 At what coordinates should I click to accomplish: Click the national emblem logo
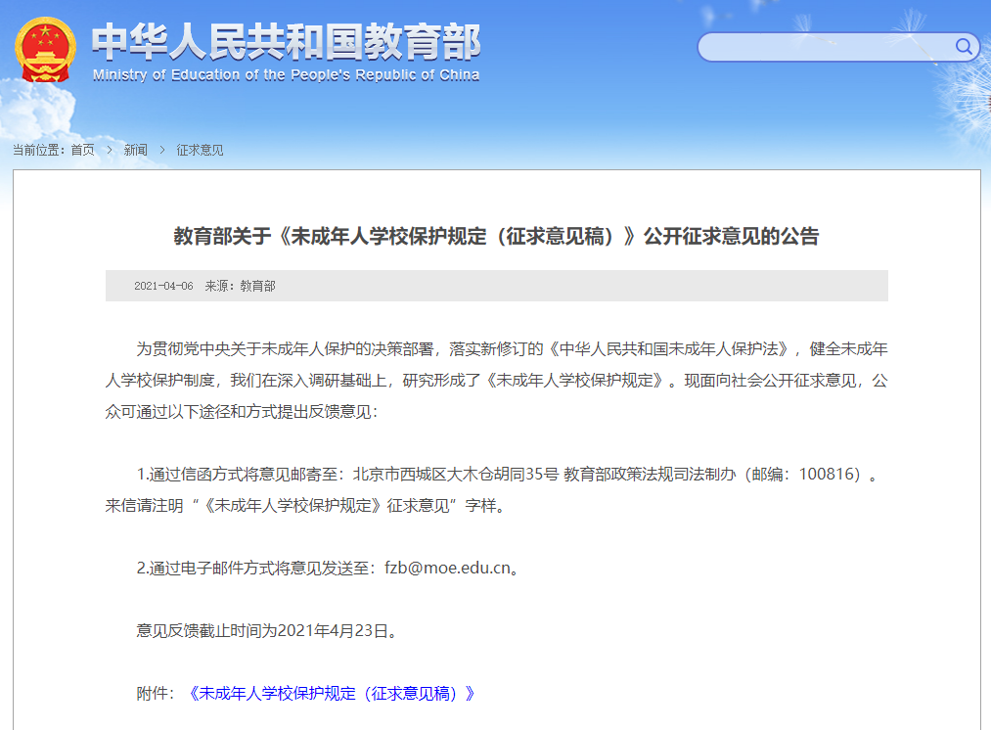tap(44, 51)
